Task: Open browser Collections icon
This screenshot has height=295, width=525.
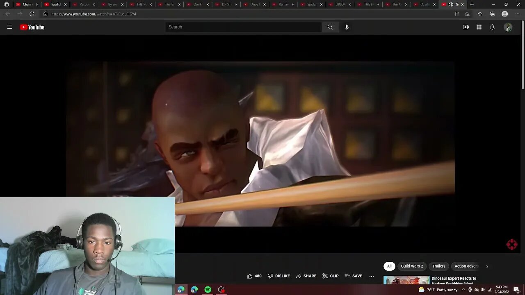Action: 492,14
